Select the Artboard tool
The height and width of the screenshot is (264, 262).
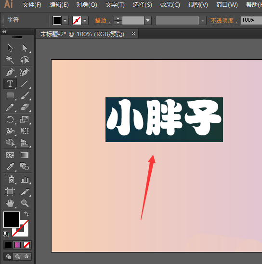point(10,192)
